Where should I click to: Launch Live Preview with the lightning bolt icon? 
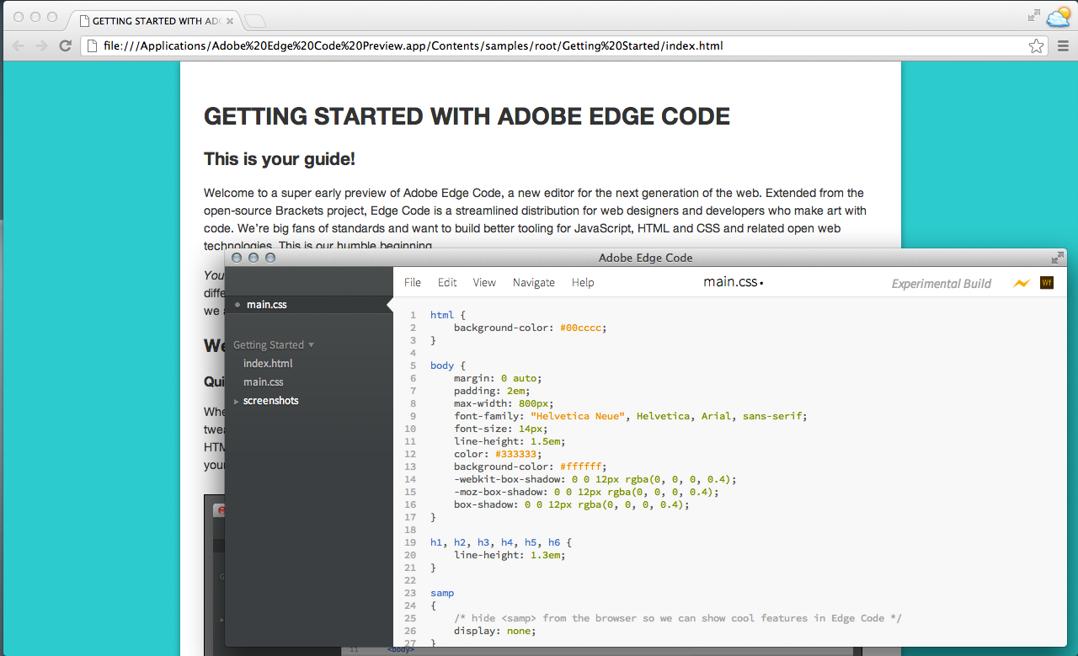pos(1022,283)
